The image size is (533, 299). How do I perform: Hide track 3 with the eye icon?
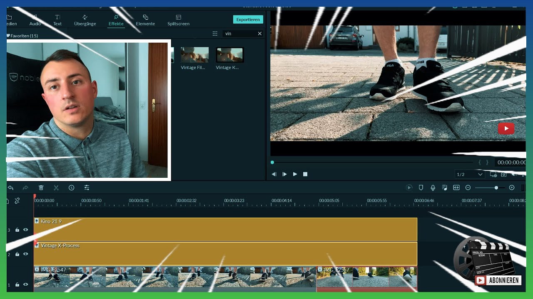point(25,230)
